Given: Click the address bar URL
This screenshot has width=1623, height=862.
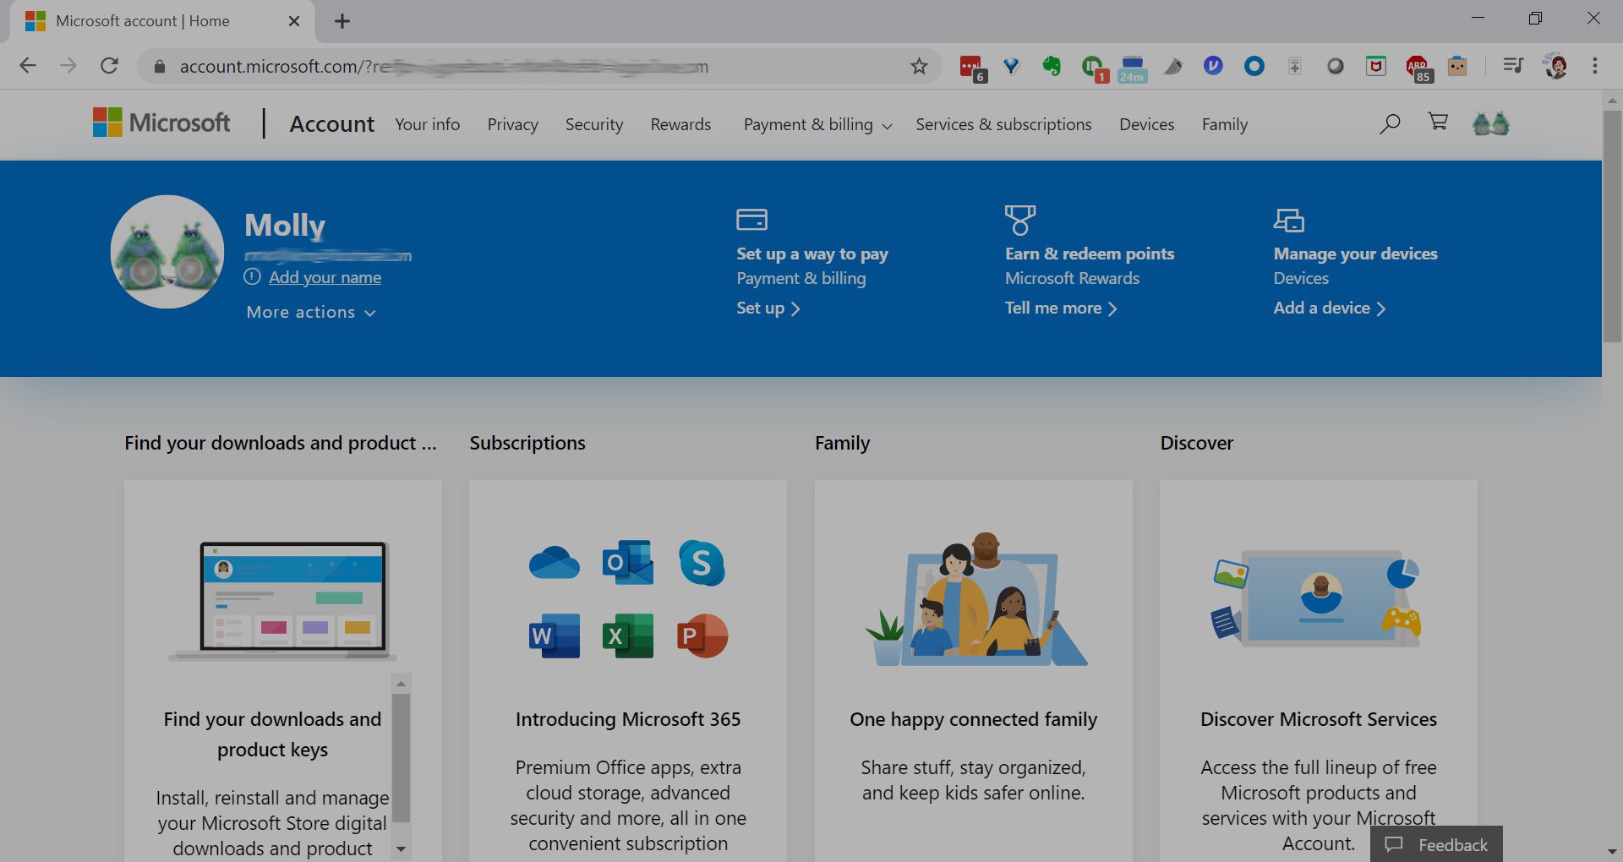Looking at the screenshot, I should 444,66.
